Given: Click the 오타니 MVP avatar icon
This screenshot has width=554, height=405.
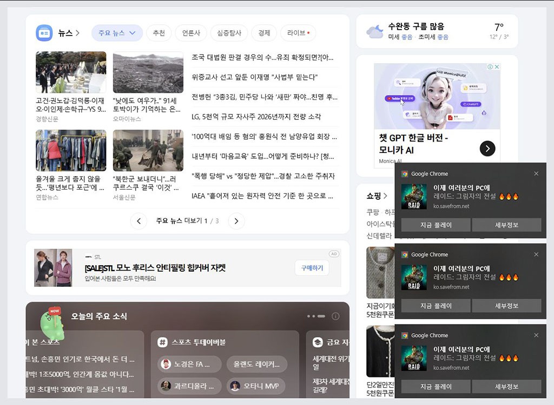Looking at the screenshot, I should point(235,386).
